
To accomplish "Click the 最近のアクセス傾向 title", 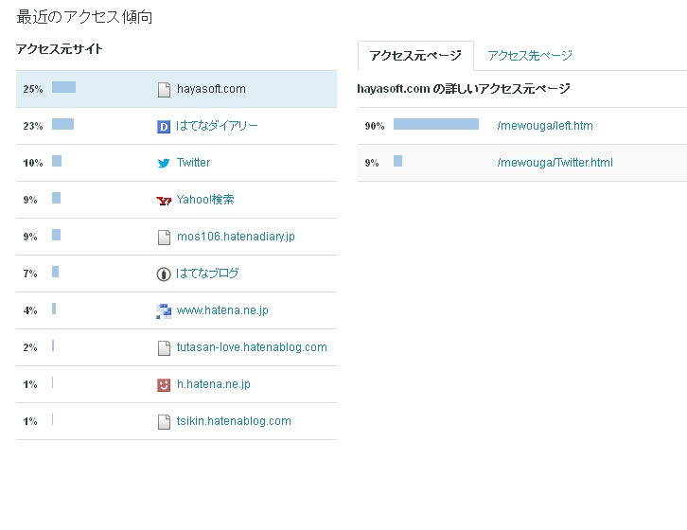I will click(84, 17).
